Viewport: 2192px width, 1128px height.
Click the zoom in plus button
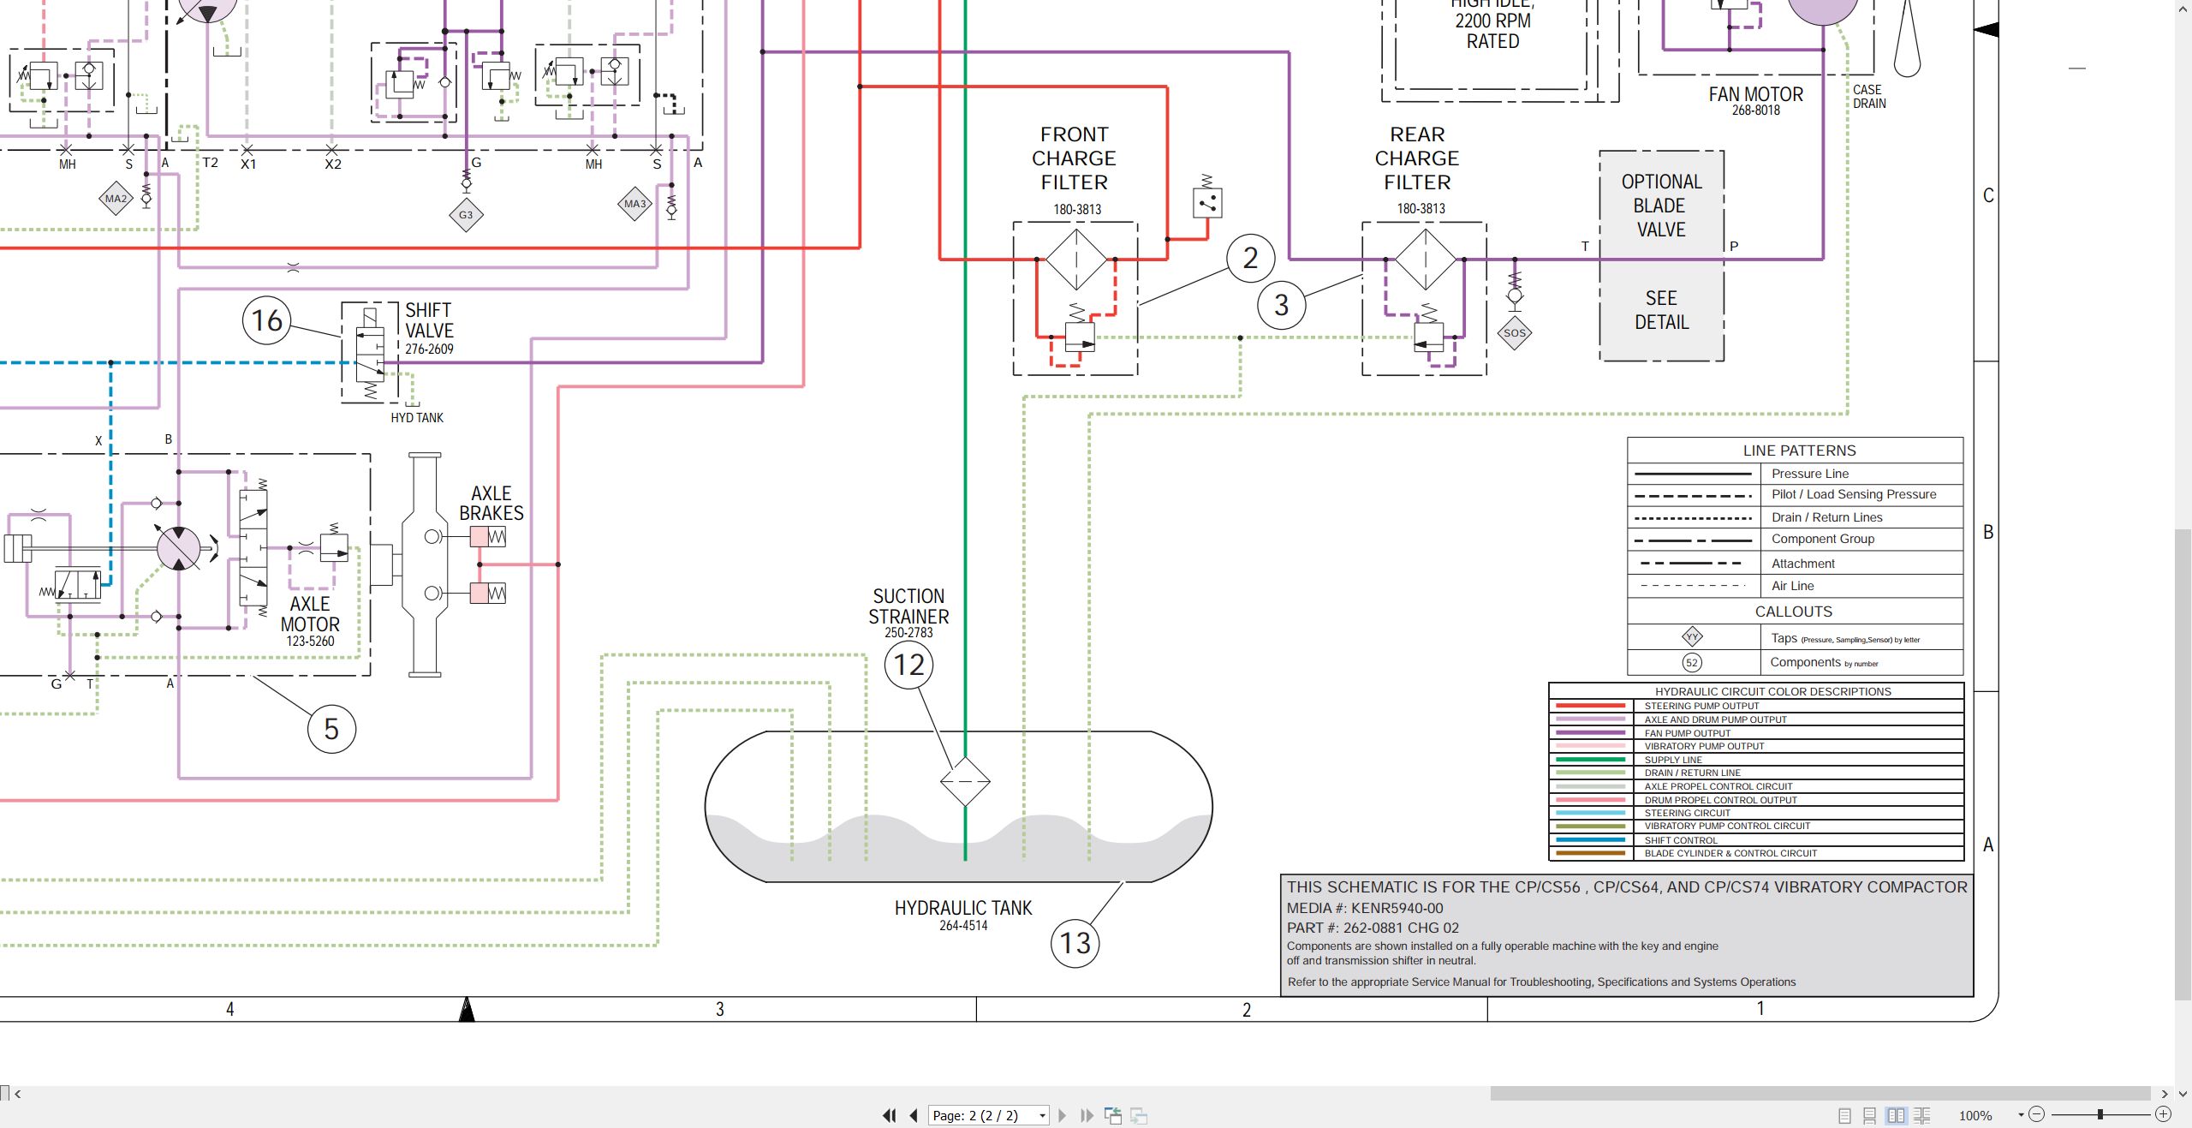[x=2163, y=1114]
